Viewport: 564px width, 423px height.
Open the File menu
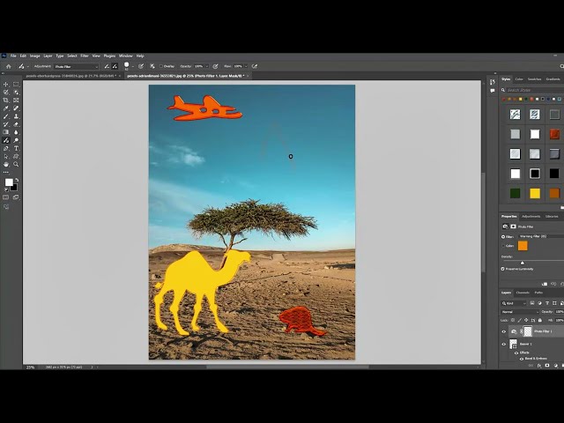point(13,56)
